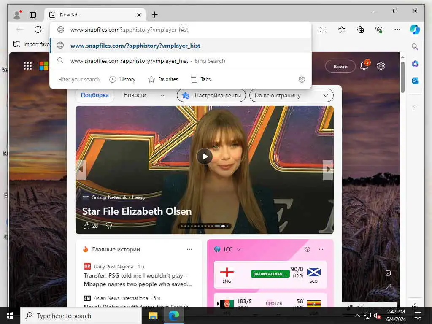
Task: Click the taskbar search box
Action: click(81, 316)
